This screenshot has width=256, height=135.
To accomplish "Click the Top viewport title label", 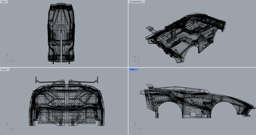I will 3,2.
